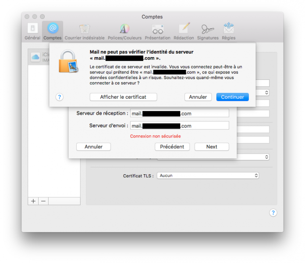The image size is (305, 263).
Task: Click the Précédent button
Action: (172, 147)
